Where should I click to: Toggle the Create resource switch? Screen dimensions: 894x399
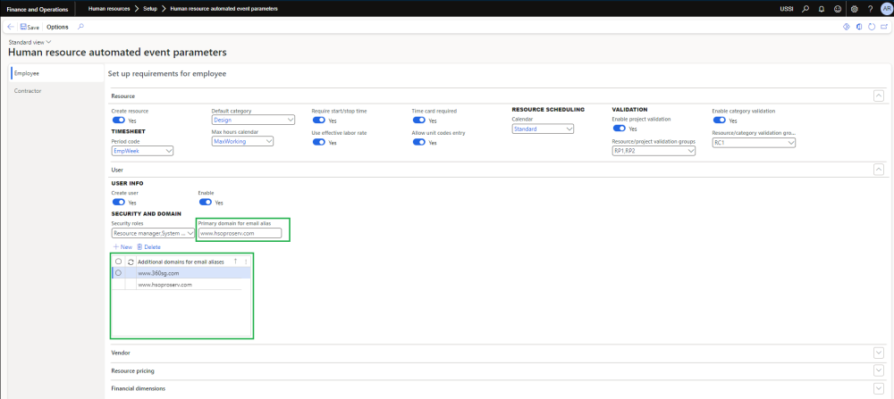point(118,121)
